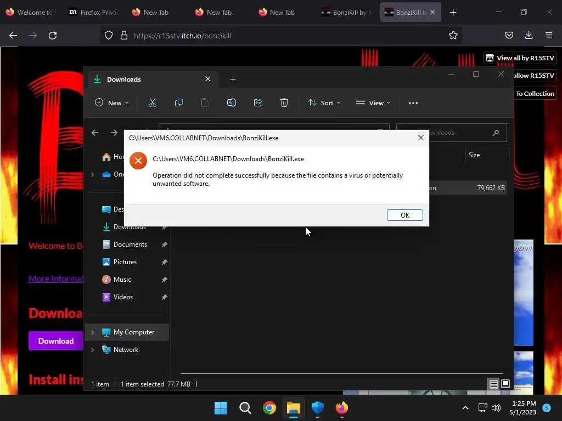This screenshot has height=421, width=562.
Task: Click the Paste icon in Explorer toolbar
Action: [205, 103]
